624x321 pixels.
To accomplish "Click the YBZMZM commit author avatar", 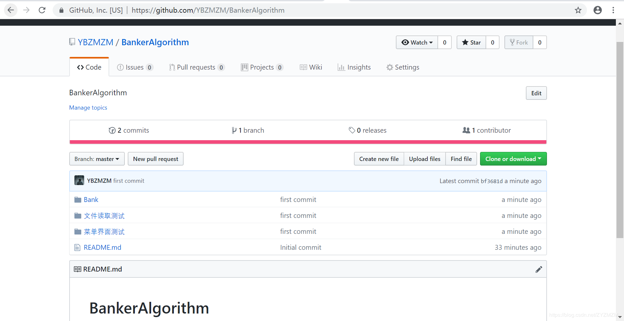I will [x=79, y=180].
